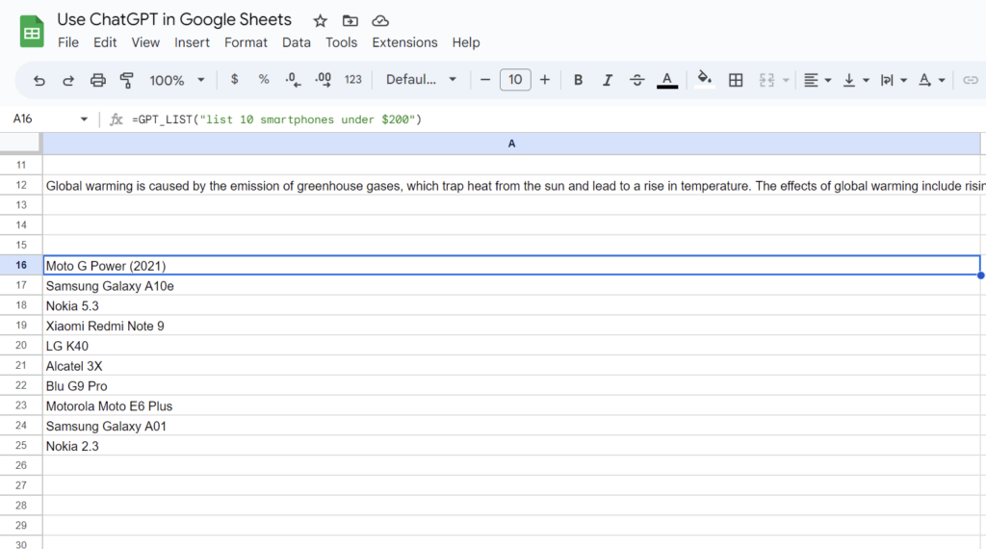Open the Name box dropdown arrow

(84, 119)
